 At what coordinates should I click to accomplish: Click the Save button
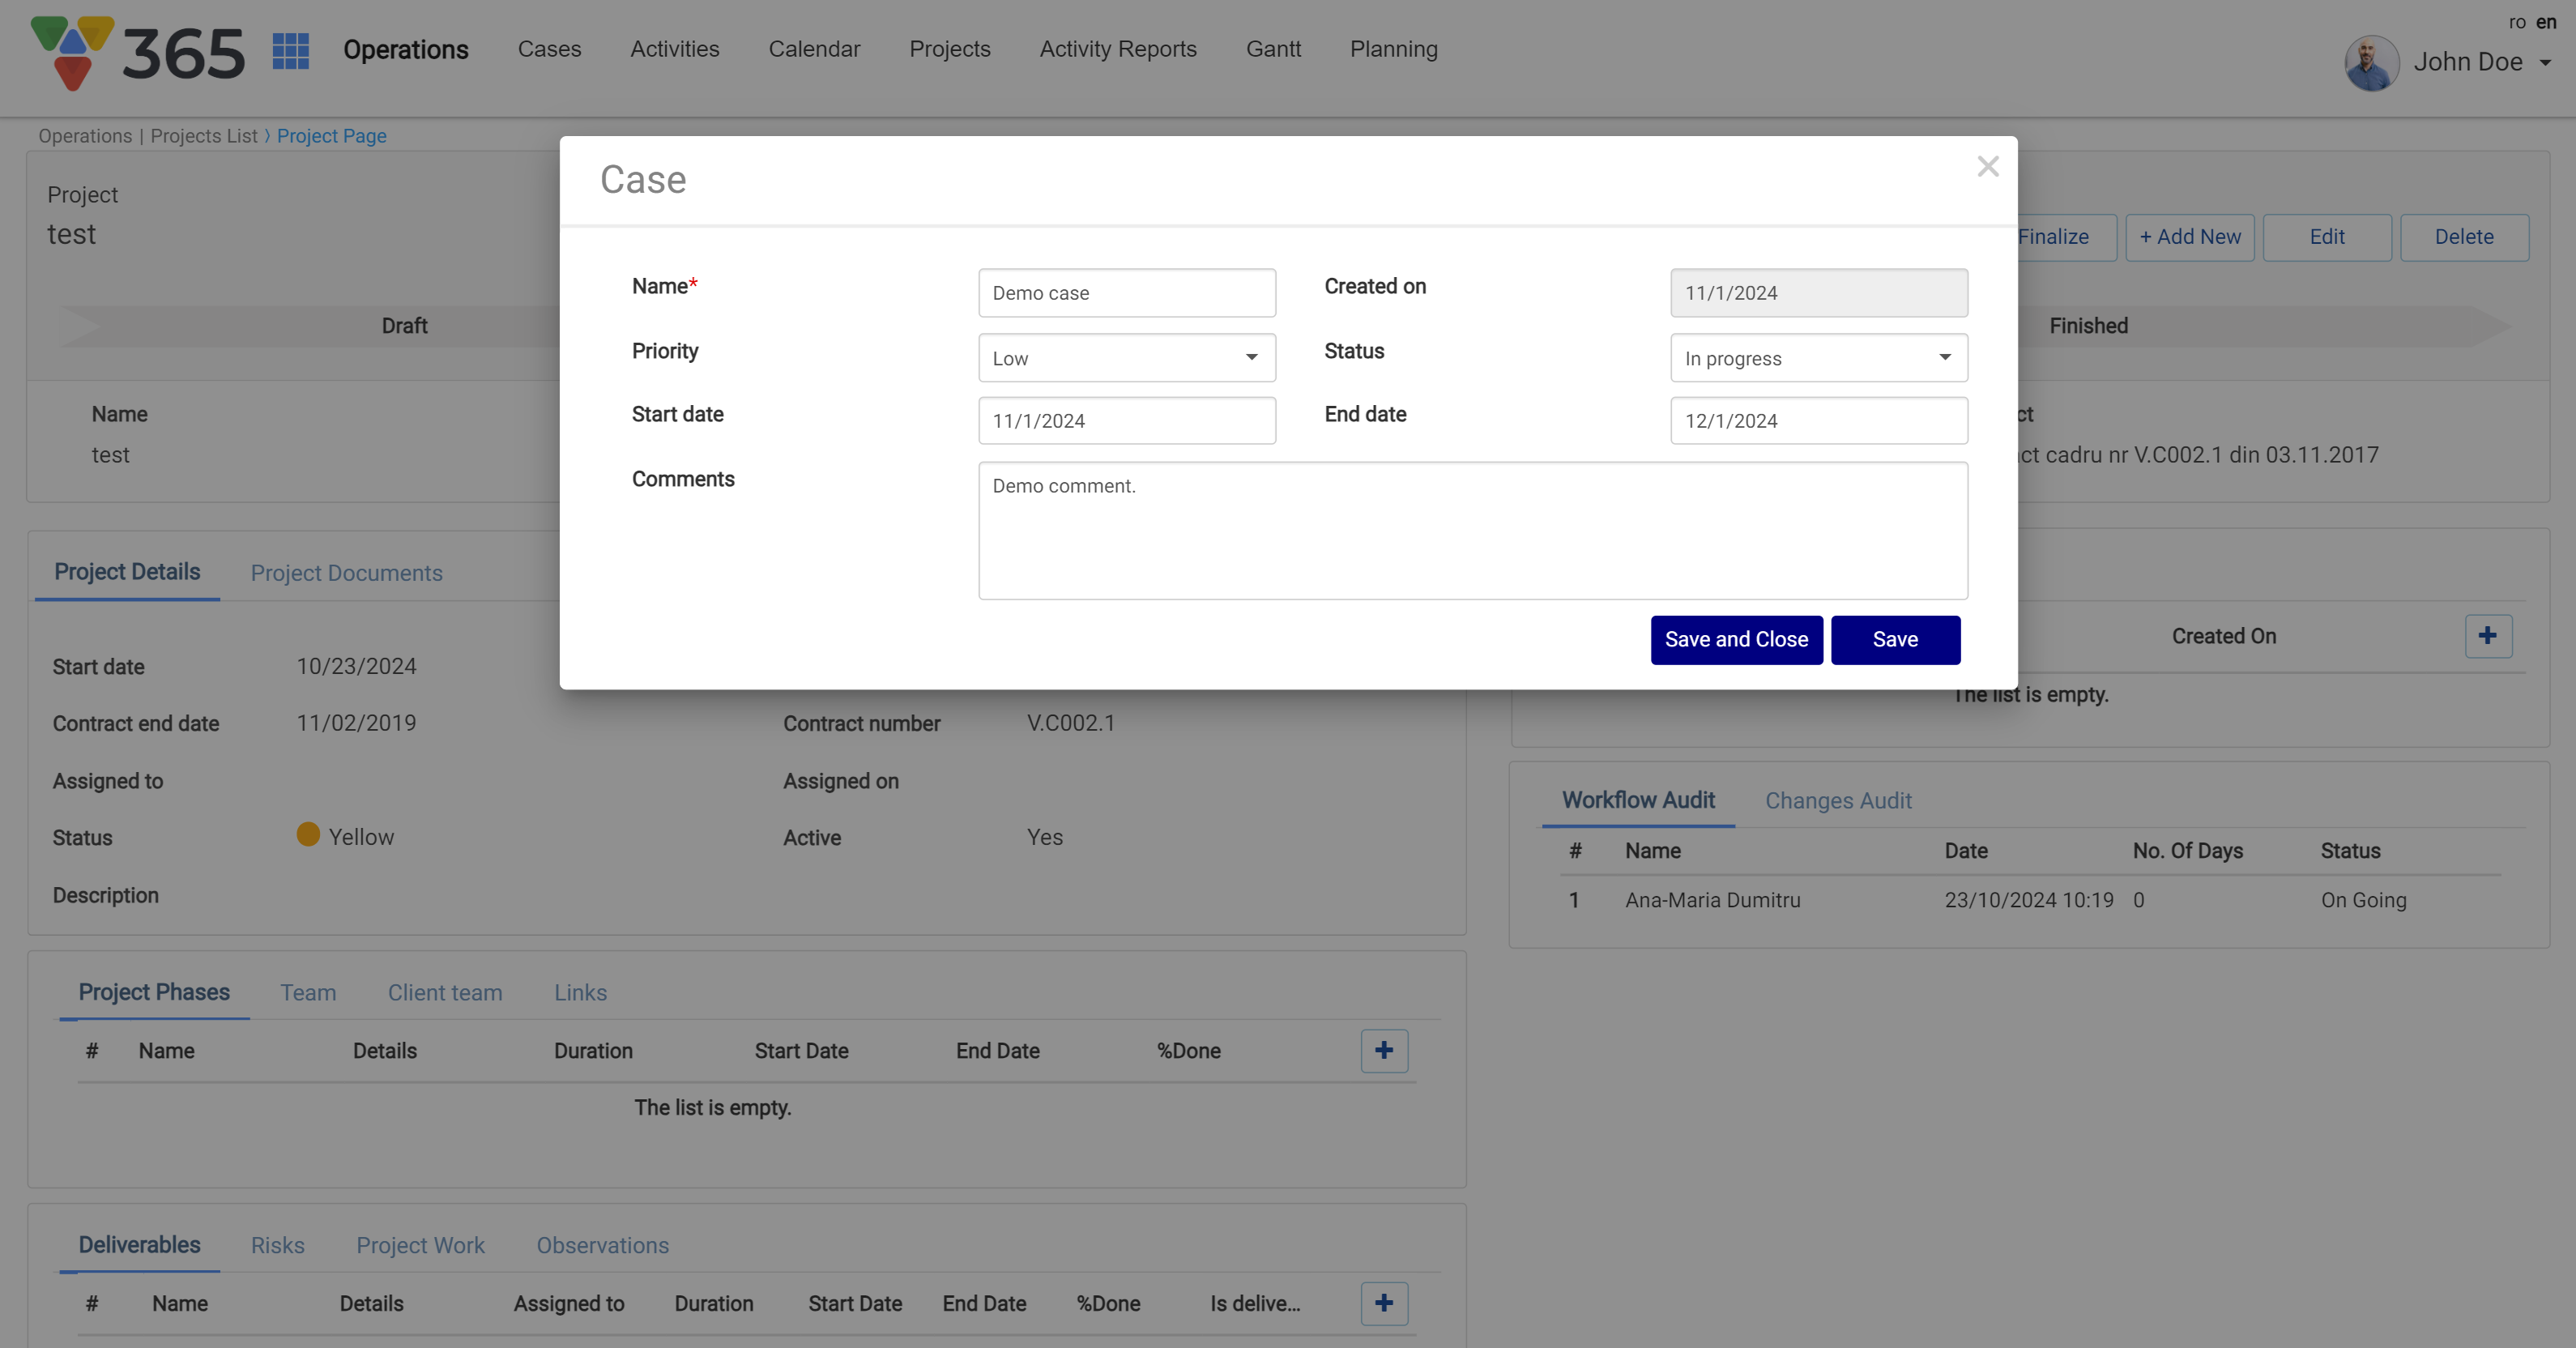(x=1894, y=640)
